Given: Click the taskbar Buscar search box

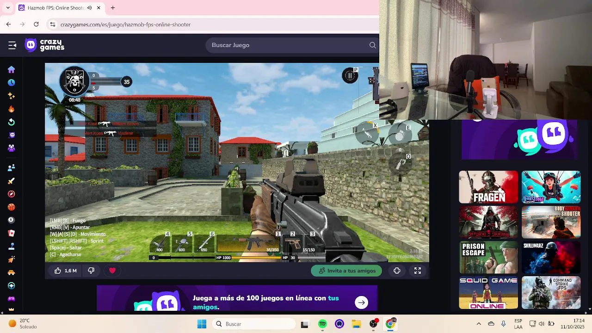Looking at the screenshot, I should click(x=254, y=324).
